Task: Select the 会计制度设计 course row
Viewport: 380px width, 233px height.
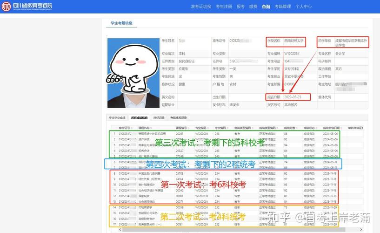Action: pyautogui.click(x=237, y=185)
